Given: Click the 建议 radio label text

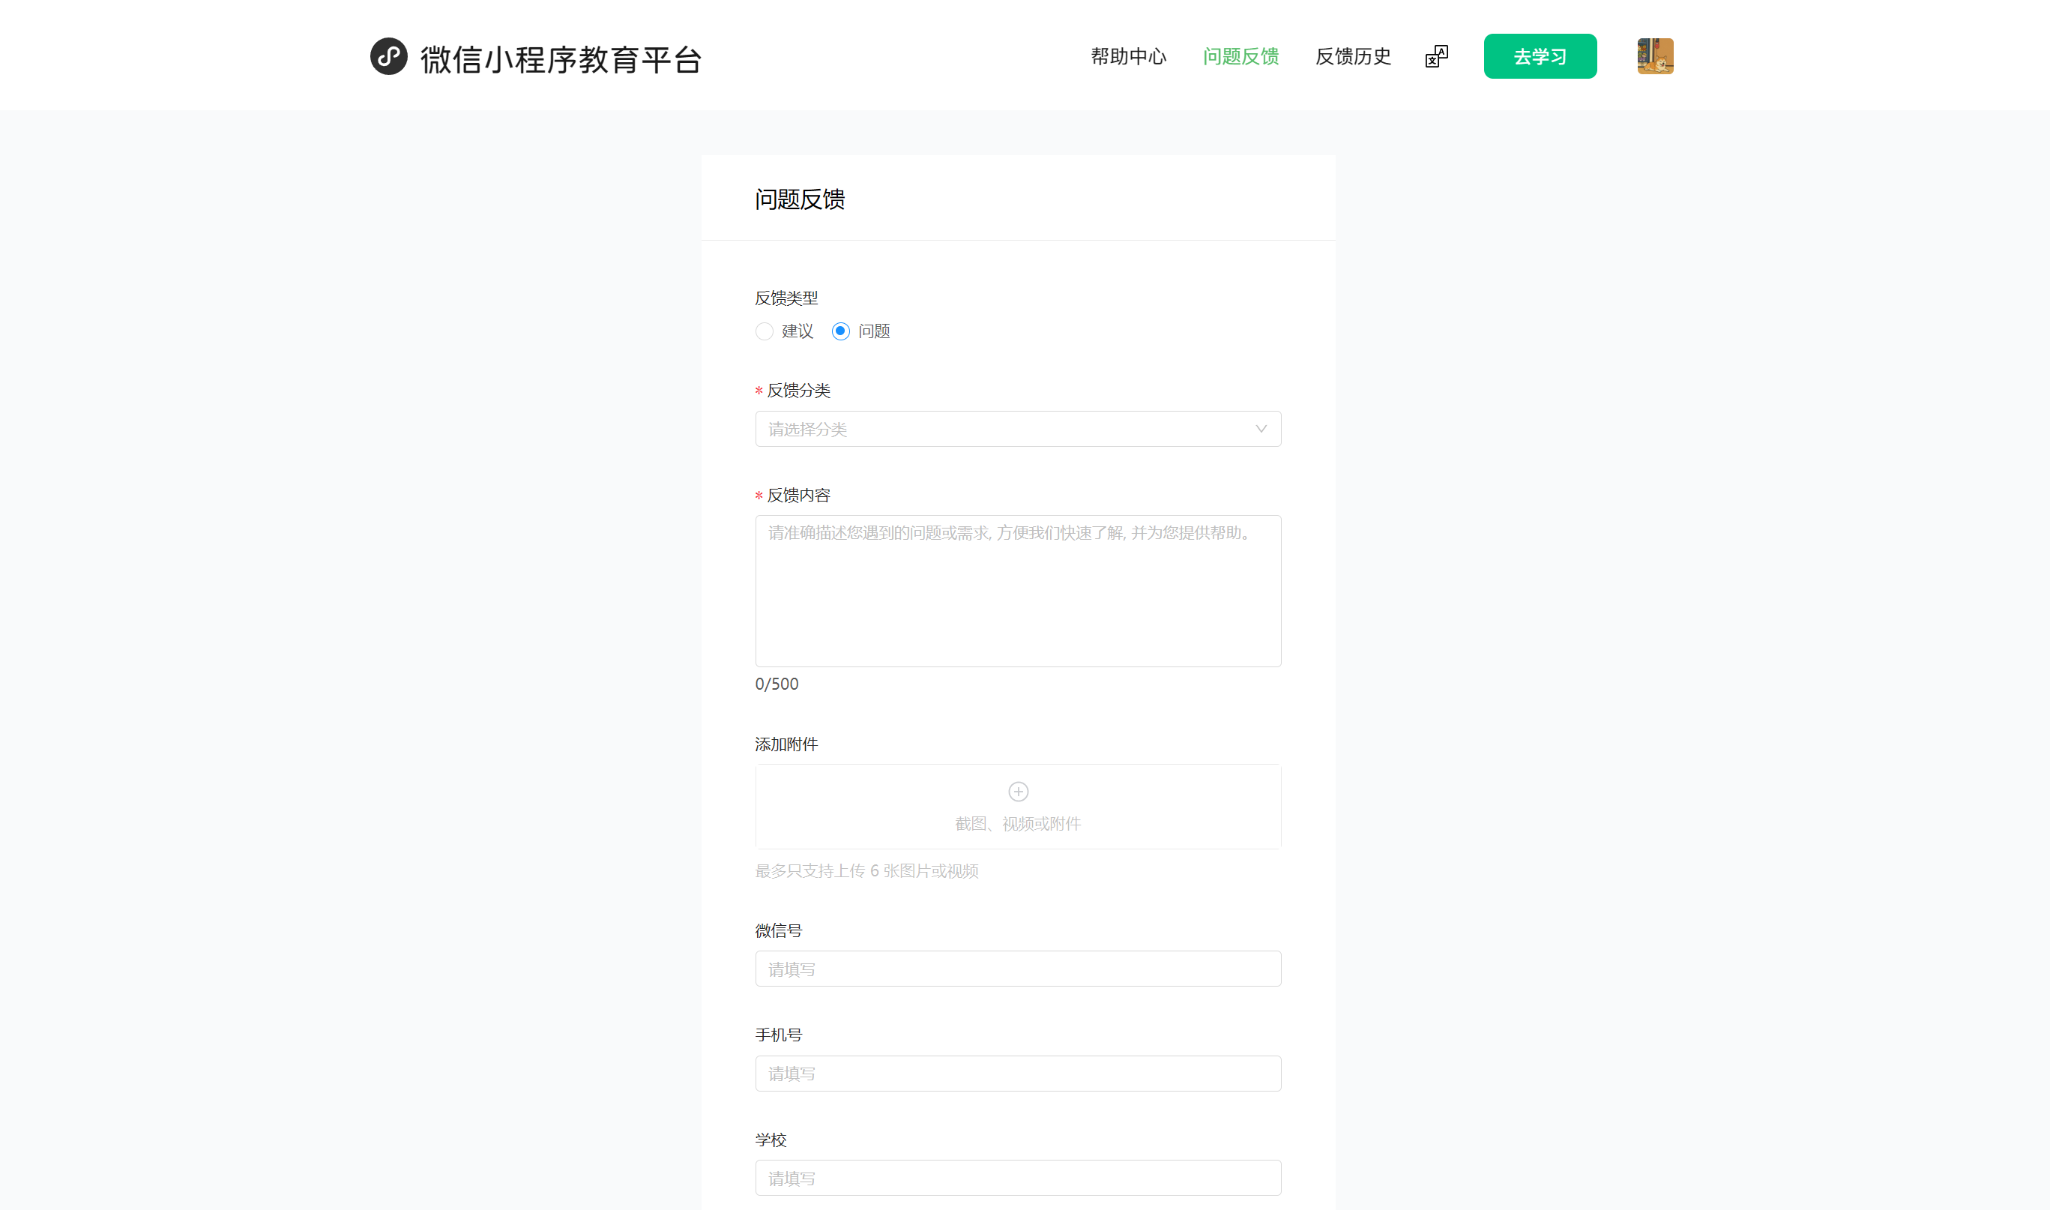Looking at the screenshot, I should [796, 331].
